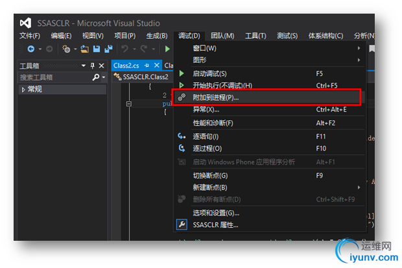This screenshot has width=402, height=268.
Task: Click the Save All icon
Action: click(x=108, y=49)
